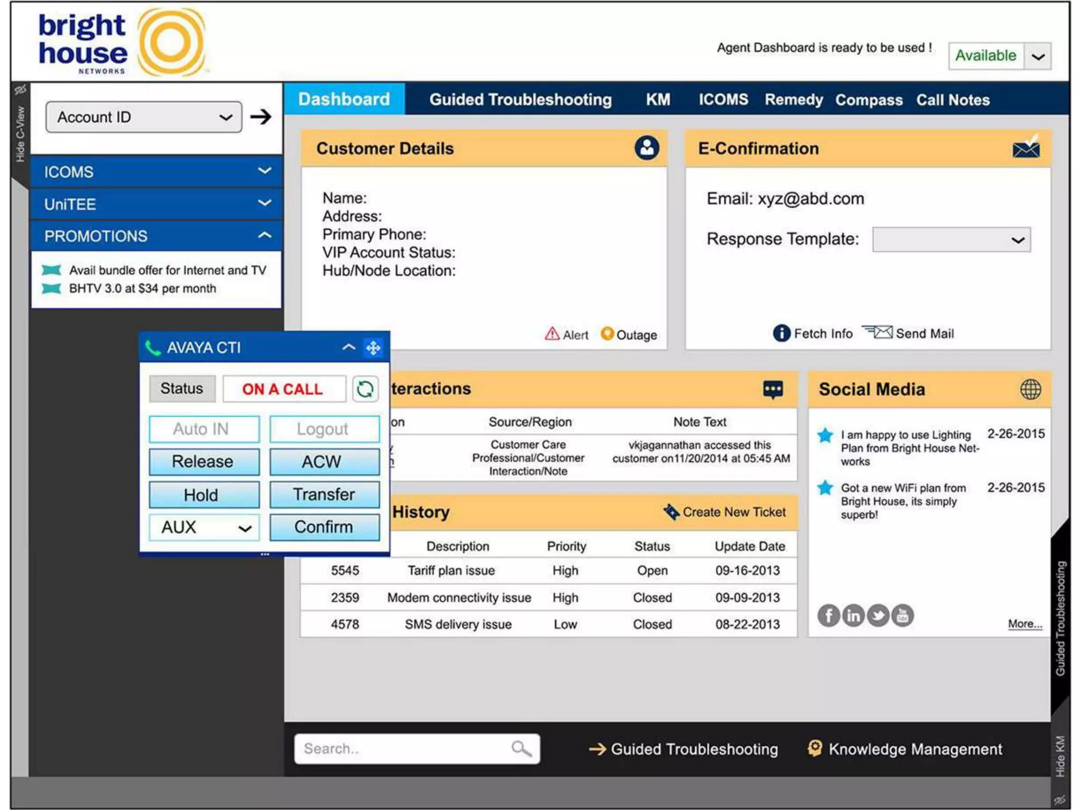Click the More... link in Social Media
1080x810 pixels.
[1025, 624]
